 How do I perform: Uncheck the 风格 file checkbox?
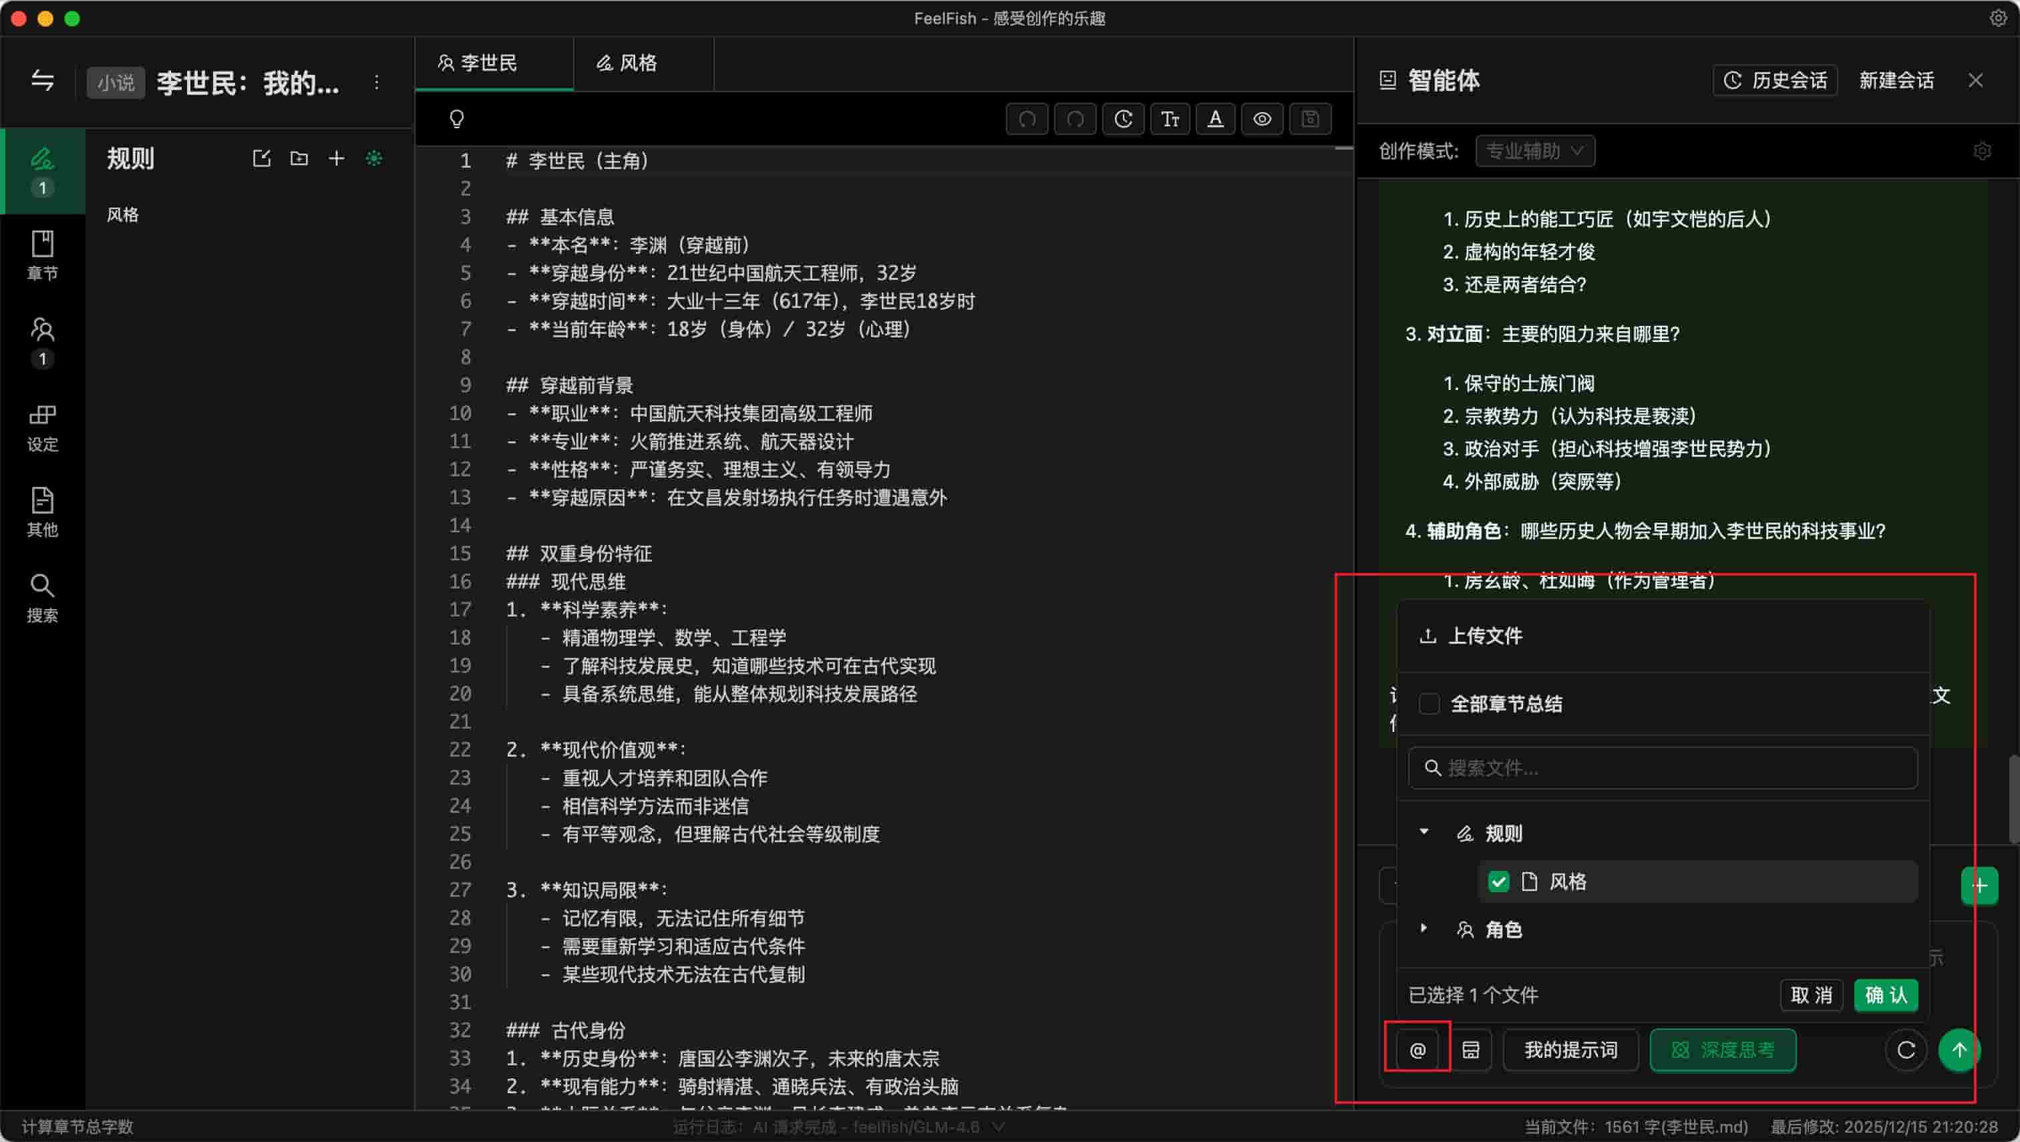pyautogui.click(x=1498, y=882)
